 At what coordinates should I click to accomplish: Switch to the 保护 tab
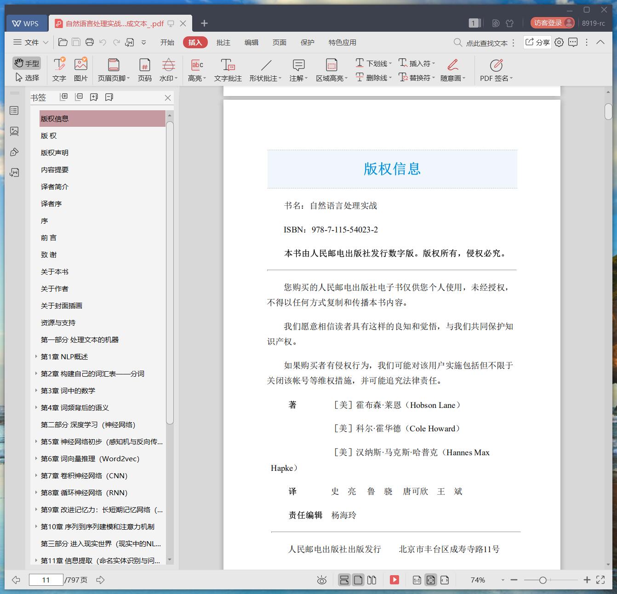click(x=308, y=42)
